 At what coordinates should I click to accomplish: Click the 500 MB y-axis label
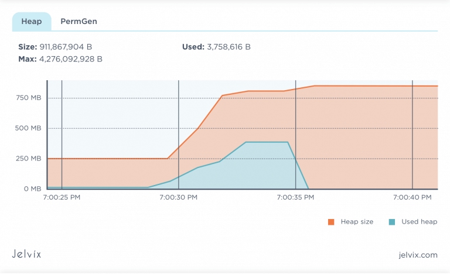[29, 128]
